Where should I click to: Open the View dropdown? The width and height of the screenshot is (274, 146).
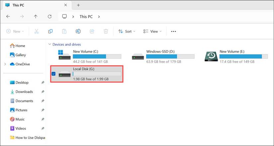tap(152, 31)
